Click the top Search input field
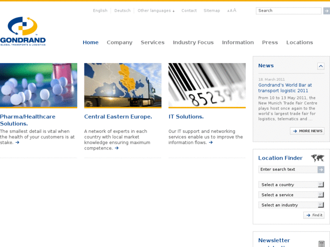Screen dimensions: 330x247 288,11
